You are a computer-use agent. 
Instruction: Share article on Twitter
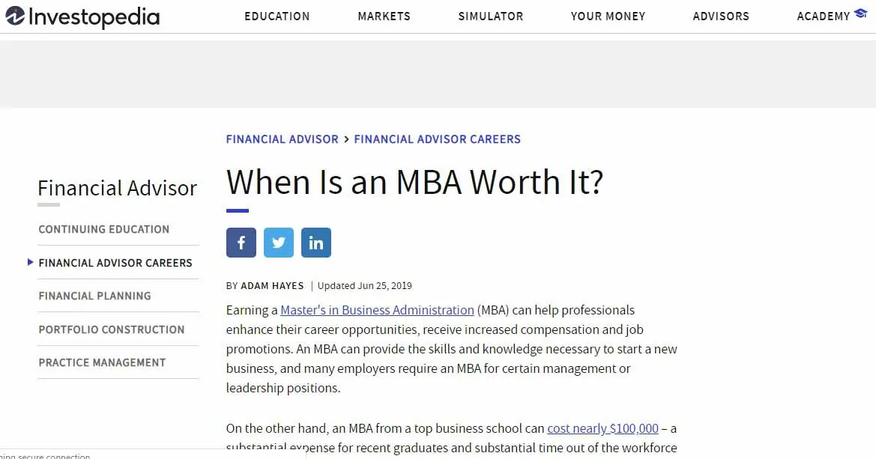(x=279, y=243)
